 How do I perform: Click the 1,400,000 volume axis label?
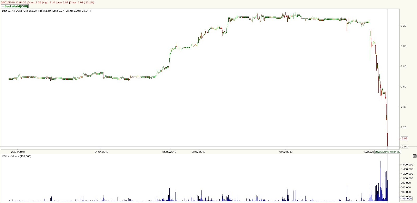407,169
